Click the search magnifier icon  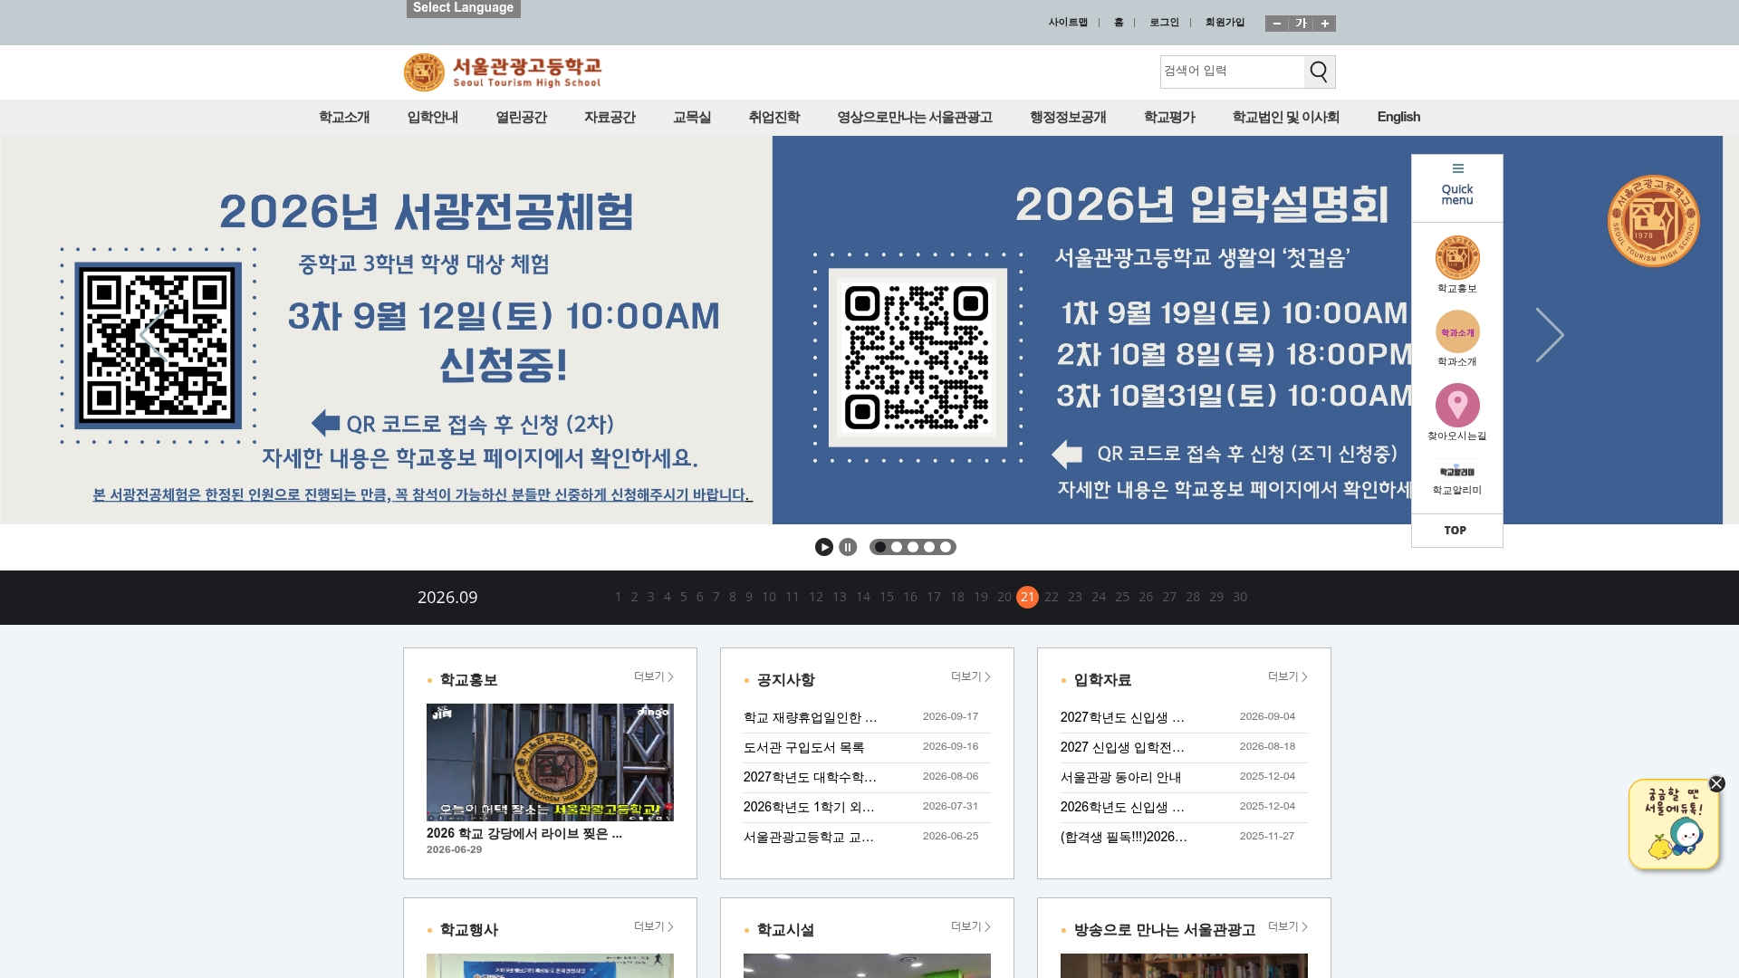pyautogui.click(x=1319, y=72)
